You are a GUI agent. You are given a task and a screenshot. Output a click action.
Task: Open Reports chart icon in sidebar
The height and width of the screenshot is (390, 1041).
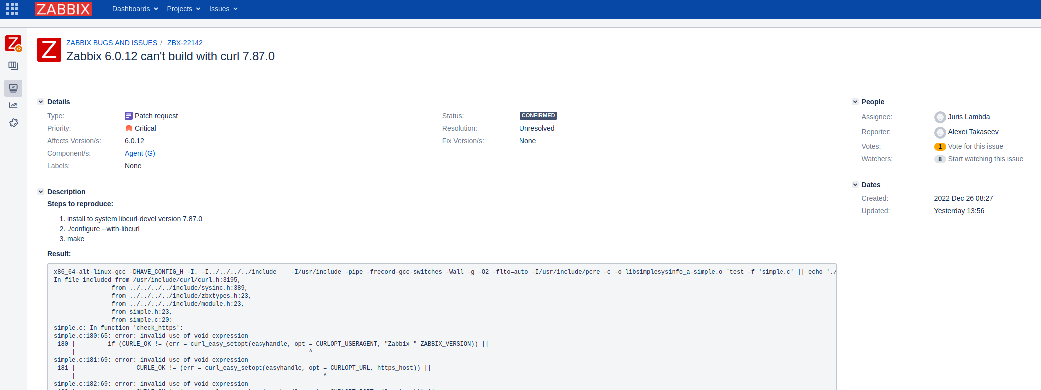pyautogui.click(x=13, y=105)
